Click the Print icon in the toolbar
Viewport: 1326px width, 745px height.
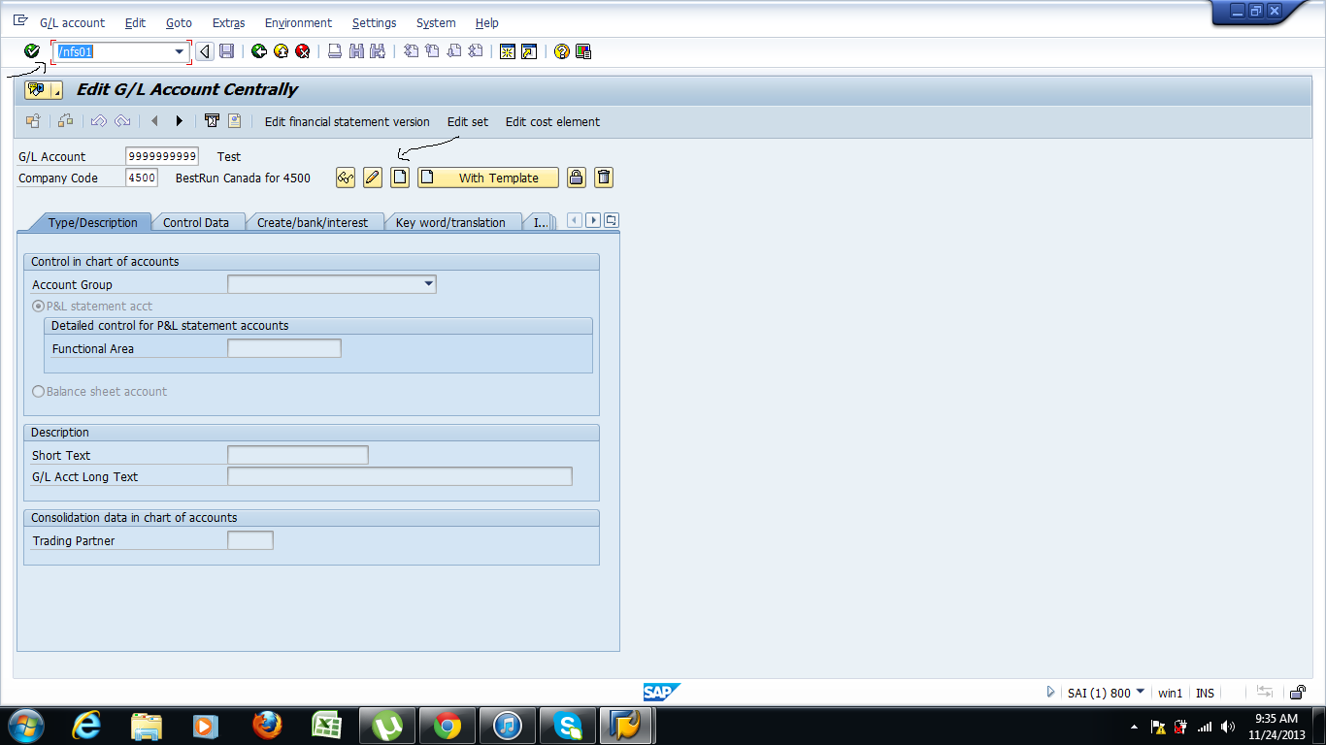(333, 51)
